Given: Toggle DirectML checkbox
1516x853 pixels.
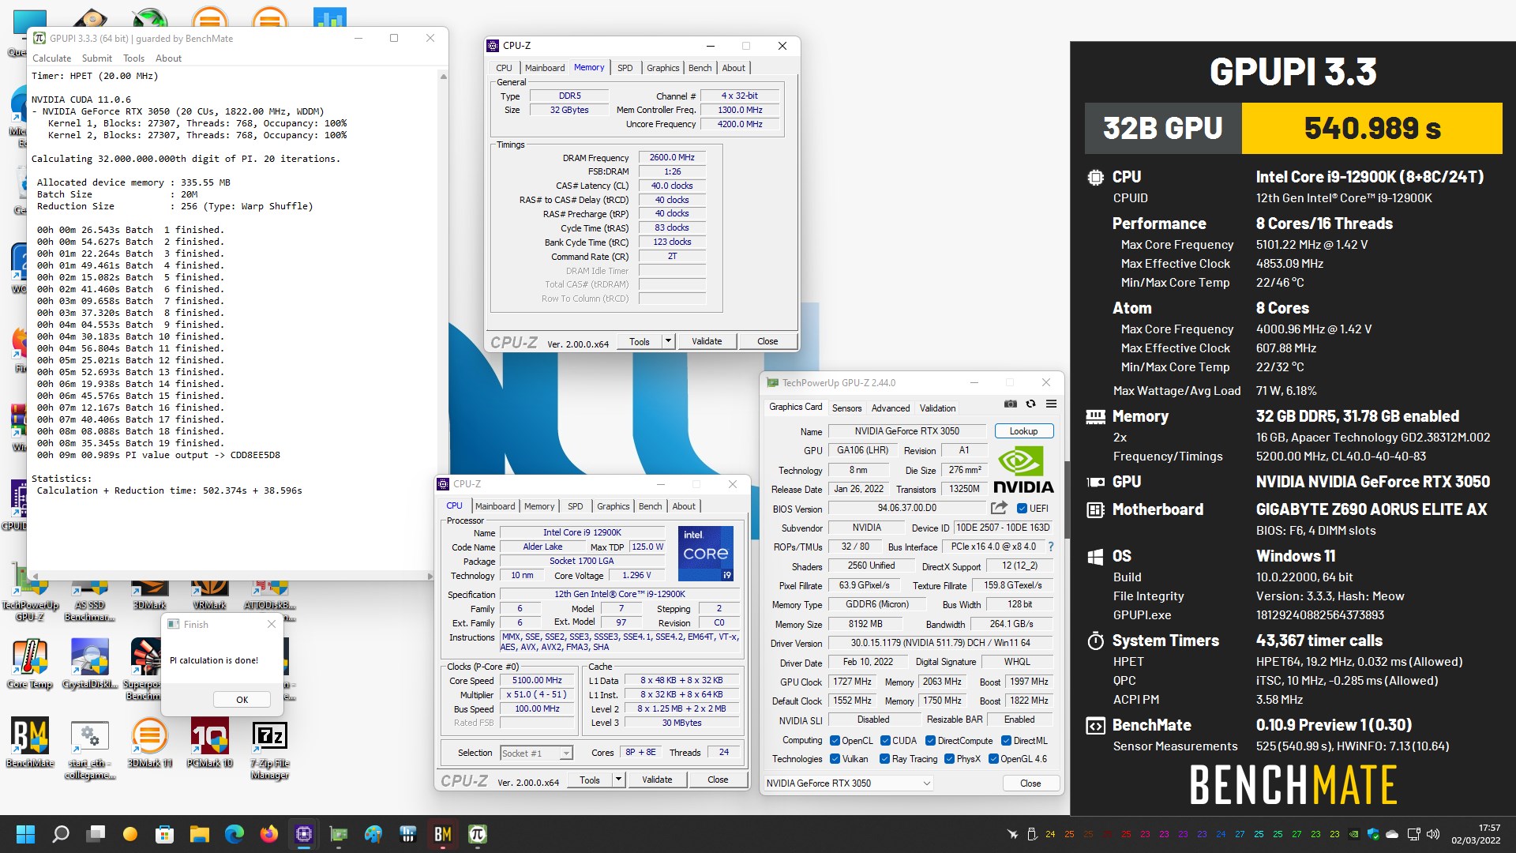Looking at the screenshot, I should click(1006, 741).
